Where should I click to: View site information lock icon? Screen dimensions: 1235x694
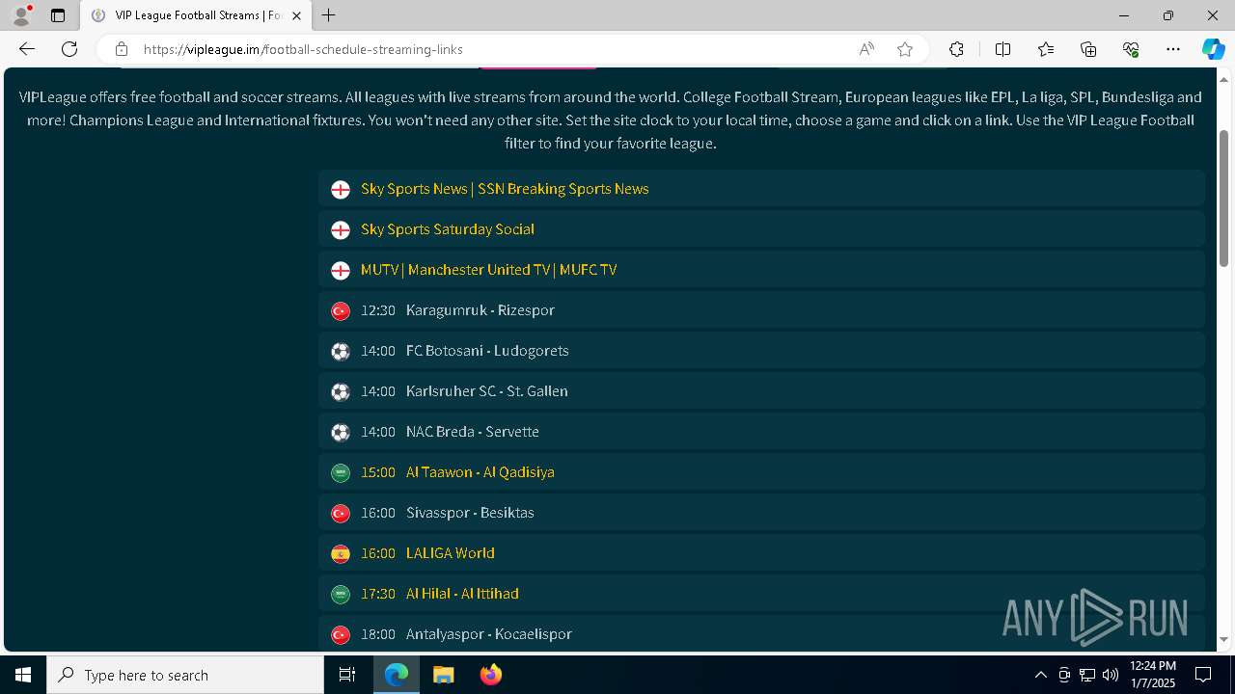click(121, 49)
